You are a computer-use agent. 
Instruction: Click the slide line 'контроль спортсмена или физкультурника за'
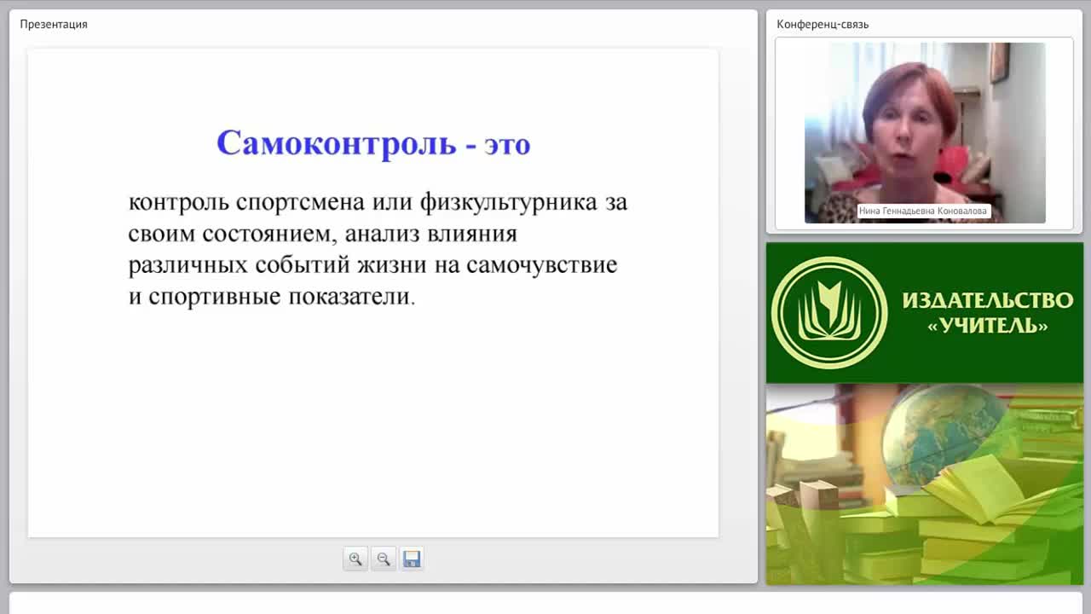[x=378, y=203]
